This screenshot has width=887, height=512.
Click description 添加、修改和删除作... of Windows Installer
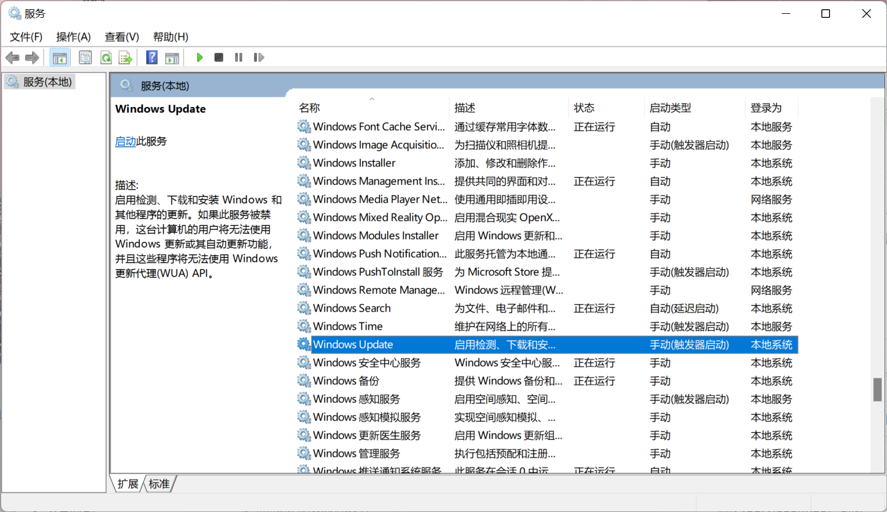(505, 163)
